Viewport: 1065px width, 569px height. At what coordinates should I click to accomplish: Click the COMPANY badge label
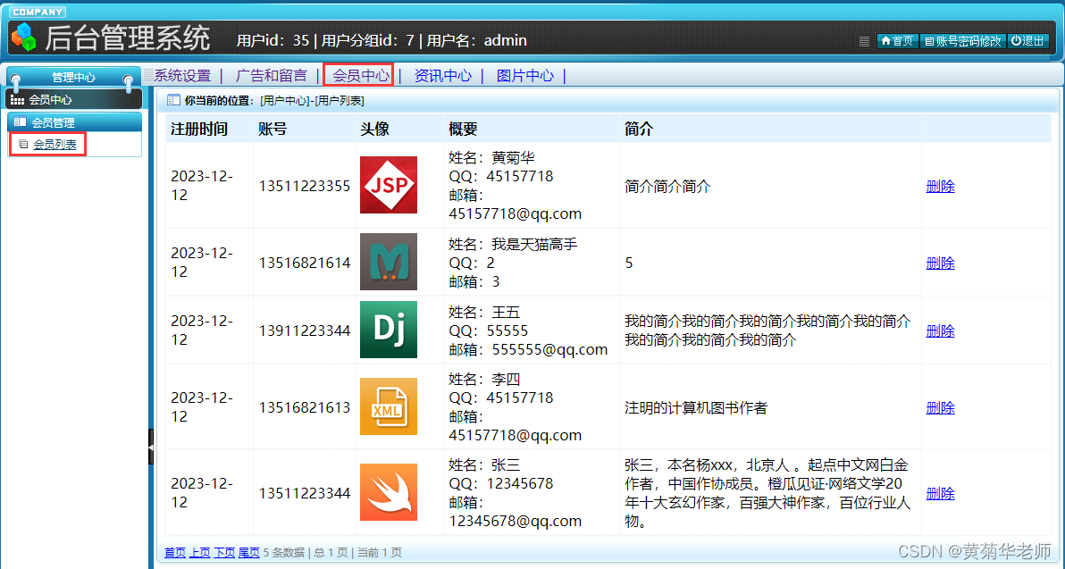click(38, 13)
